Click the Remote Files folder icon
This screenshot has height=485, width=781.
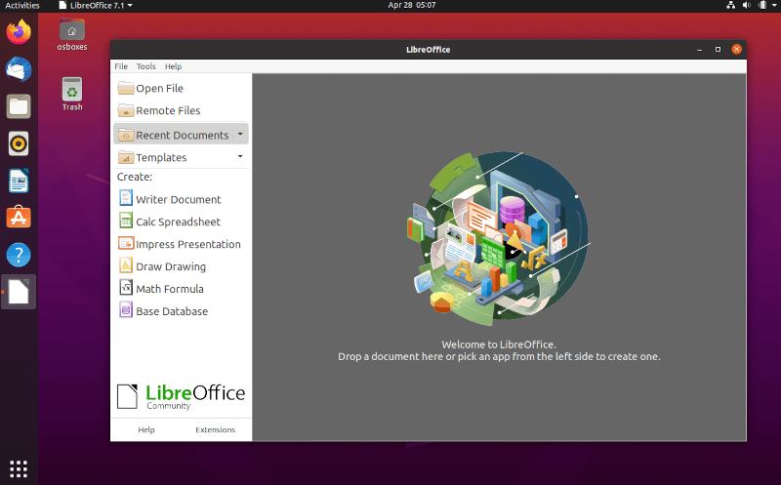coord(126,110)
